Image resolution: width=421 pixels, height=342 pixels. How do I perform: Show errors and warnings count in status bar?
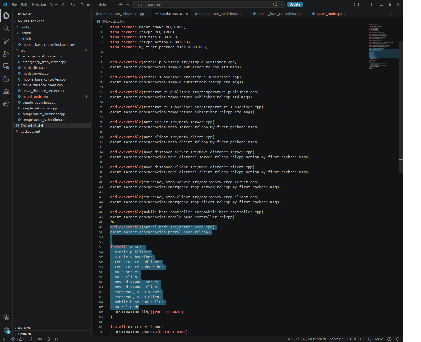pos(18,339)
